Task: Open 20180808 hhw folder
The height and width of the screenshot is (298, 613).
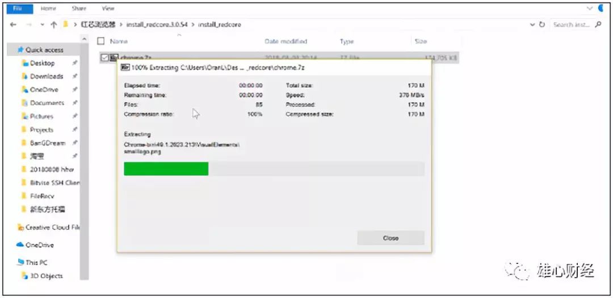Action: click(x=52, y=169)
